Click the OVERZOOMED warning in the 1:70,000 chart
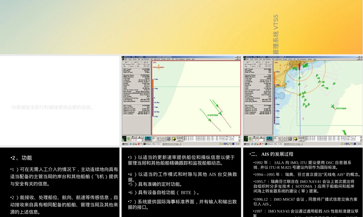This screenshot has height=217, width=363. click(x=158, y=67)
